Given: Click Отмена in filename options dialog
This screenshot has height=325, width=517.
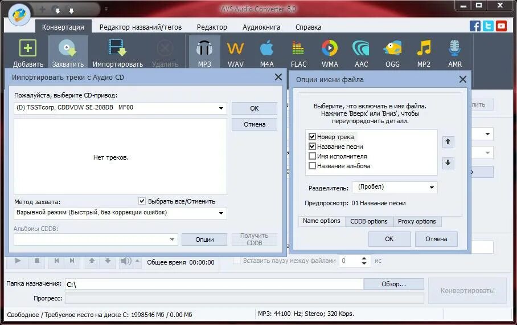Looking at the screenshot, I should tap(436, 239).
